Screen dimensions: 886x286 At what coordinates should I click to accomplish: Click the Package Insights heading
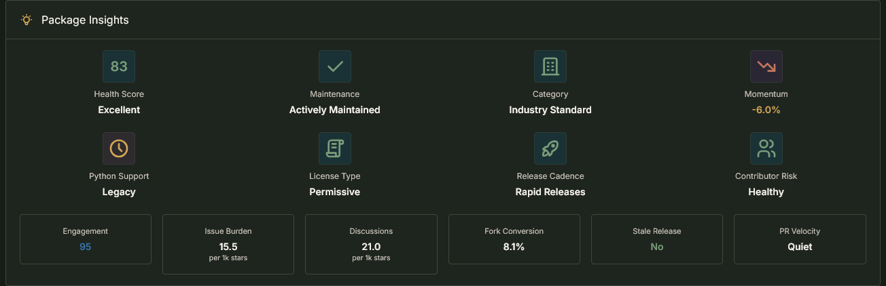pos(85,20)
